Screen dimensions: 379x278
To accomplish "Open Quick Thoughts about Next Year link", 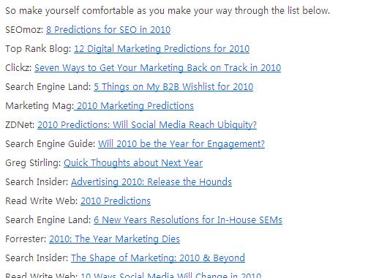I will pos(133,163).
